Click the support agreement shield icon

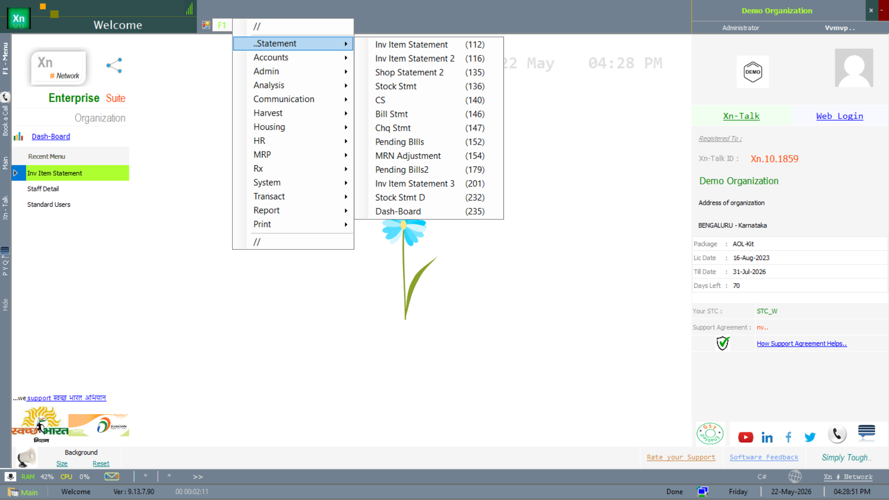[x=723, y=343]
